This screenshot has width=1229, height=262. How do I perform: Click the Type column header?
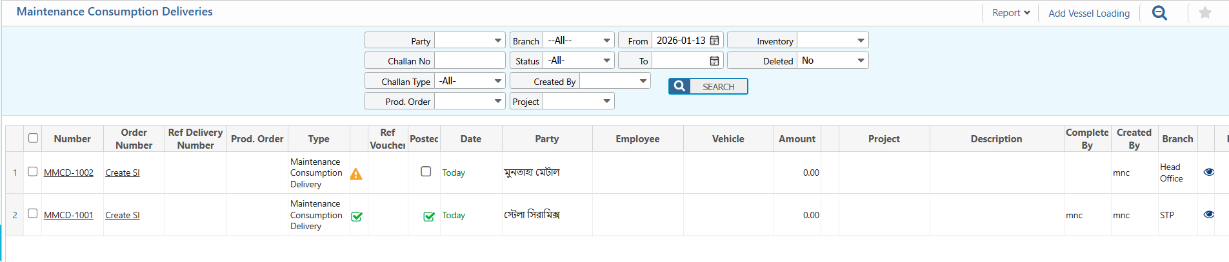(319, 138)
